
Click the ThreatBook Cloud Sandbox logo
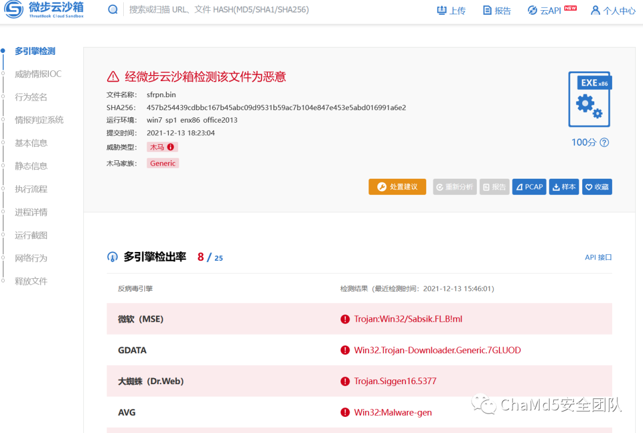[x=44, y=10]
